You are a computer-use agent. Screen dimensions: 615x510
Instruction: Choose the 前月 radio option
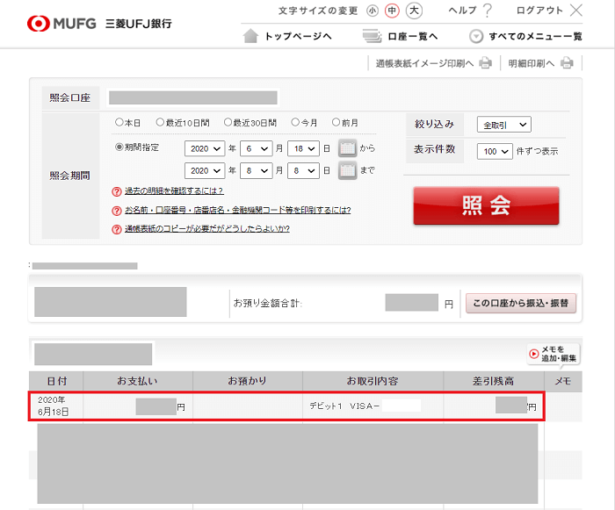pyautogui.click(x=336, y=123)
